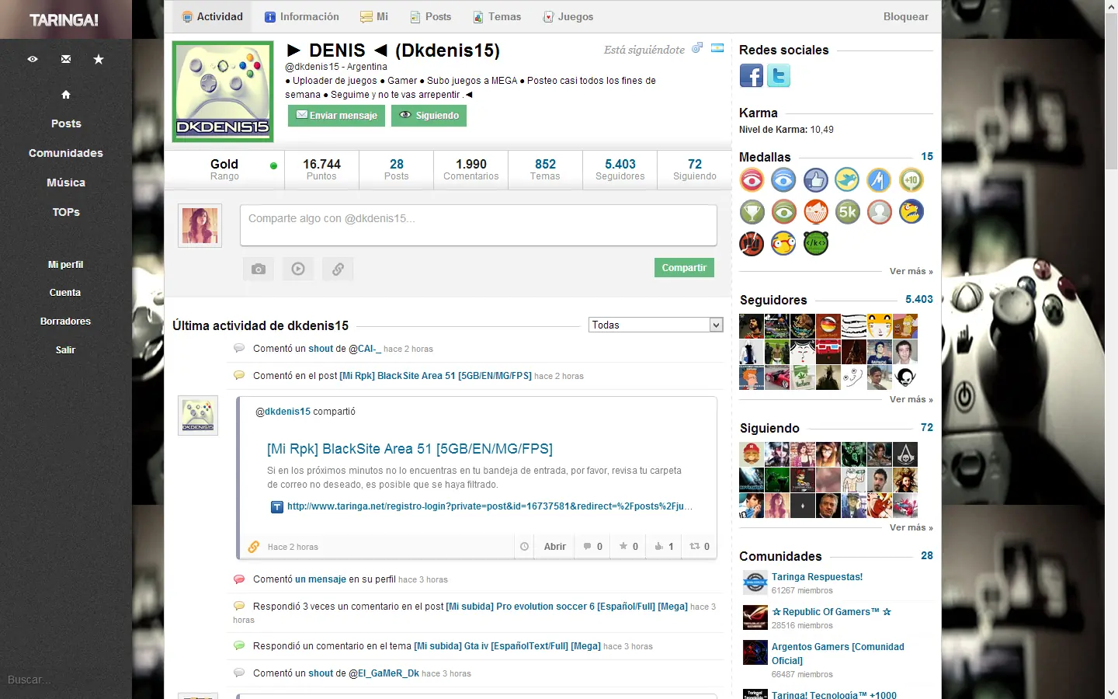Click Salir to log out
The width and height of the screenshot is (1118, 699).
(x=66, y=350)
